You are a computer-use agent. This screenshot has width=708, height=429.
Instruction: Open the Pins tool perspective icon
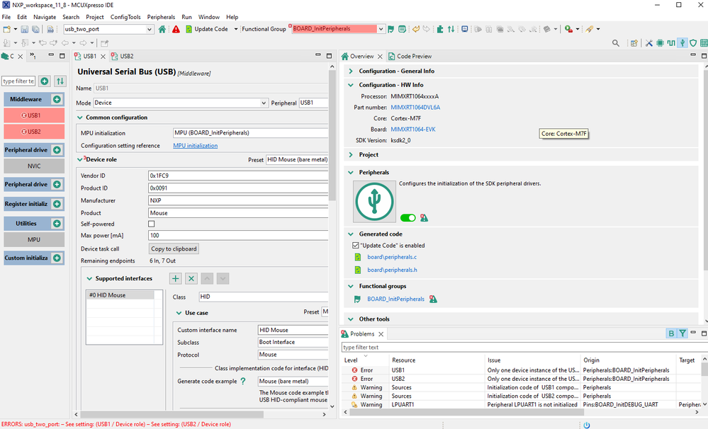tap(660, 43)
